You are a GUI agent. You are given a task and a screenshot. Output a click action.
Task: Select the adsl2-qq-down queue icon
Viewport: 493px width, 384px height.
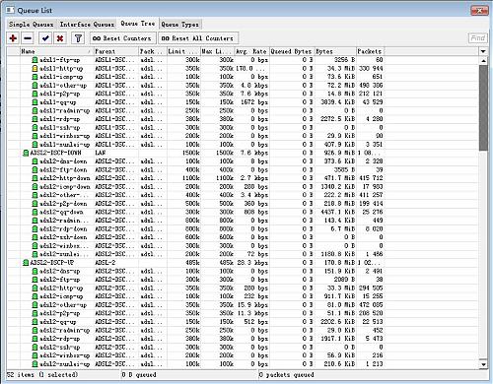35,212
